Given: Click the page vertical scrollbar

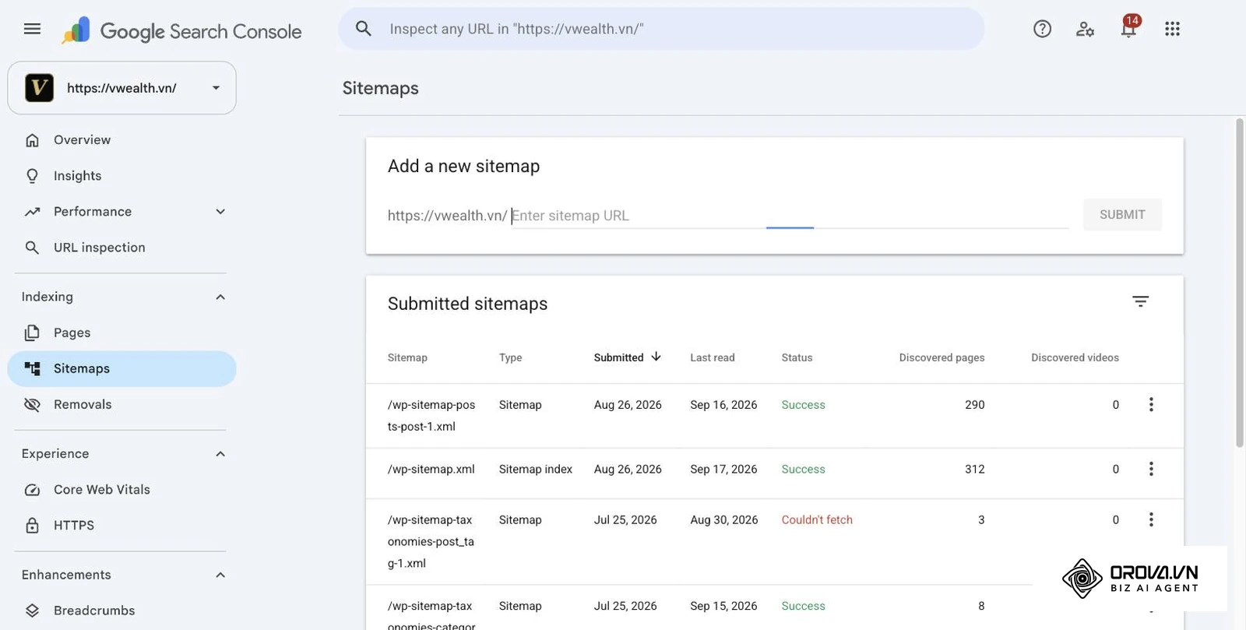Looking at the screenshot, I should pos(1240,283).
